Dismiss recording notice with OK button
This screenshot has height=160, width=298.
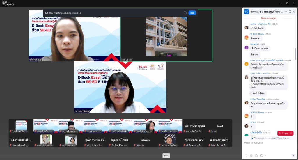coord(192,13)
